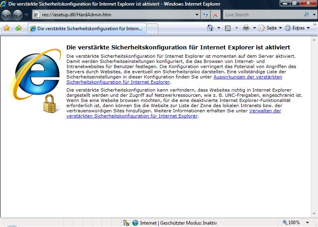Minimize the Internet Explorer window
The height and width of the screenshot is (227, 318).
click(x=285, y=3)
